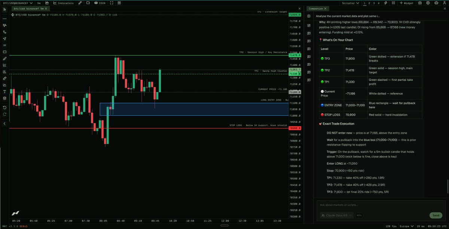Screen dimensions: 449x229
Task: Select the Companion tab
Action: point(317,9)
